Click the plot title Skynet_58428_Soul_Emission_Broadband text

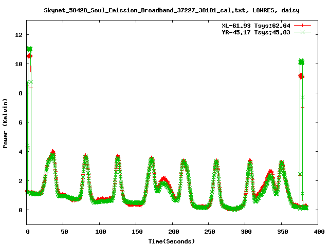pos(172,10)
